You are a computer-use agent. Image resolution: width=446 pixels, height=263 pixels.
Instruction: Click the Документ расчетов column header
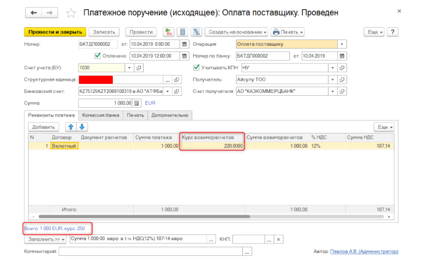coord(106,137)
